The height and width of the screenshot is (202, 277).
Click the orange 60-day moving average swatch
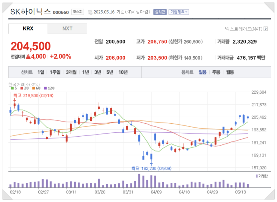tap(33, 88)
